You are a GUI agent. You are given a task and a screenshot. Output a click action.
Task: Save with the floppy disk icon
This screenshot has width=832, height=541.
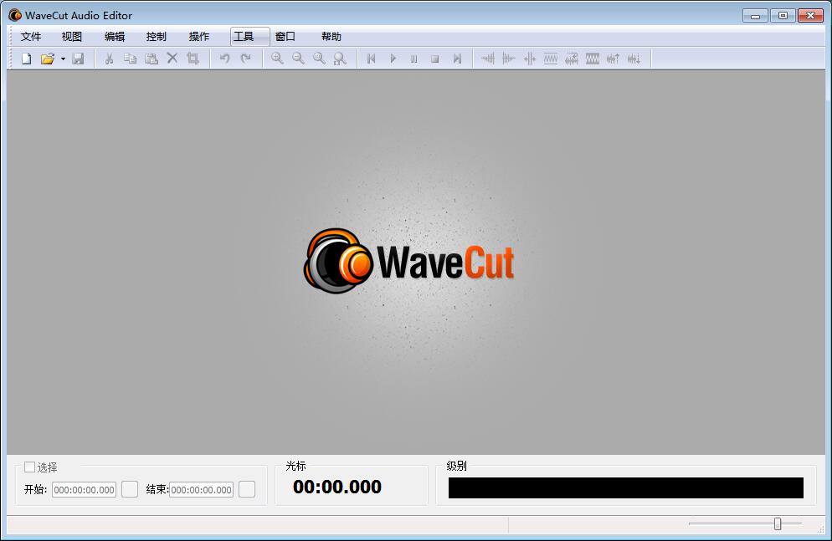78,59
